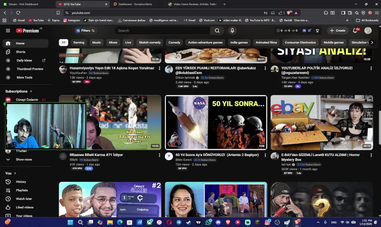This screenshot has width=381, height=227.
Task: Toggle the Filters switch
Action: pyautogui.click(x=93, y=31)
